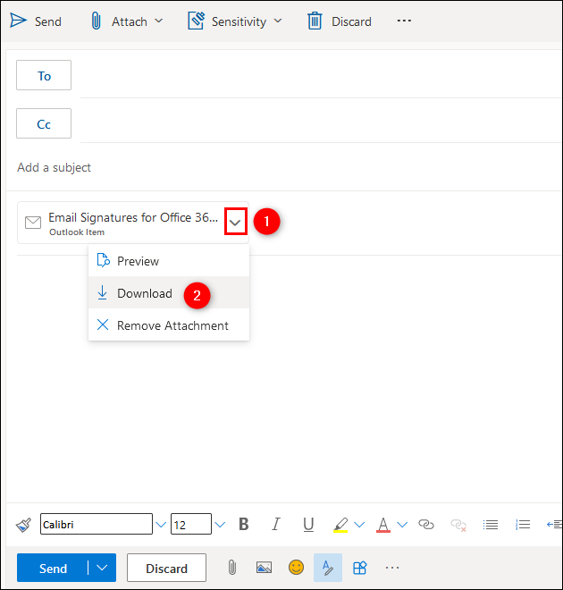Image resolution: width=563 pixels, height=590 pixels.
Task: Toggle the formatting options pen icon
Action: click(x=328, y=568)
